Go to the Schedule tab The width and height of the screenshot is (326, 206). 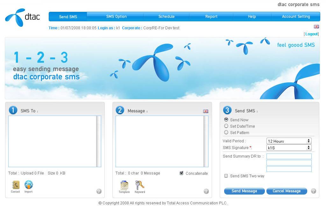pos(166,17)
